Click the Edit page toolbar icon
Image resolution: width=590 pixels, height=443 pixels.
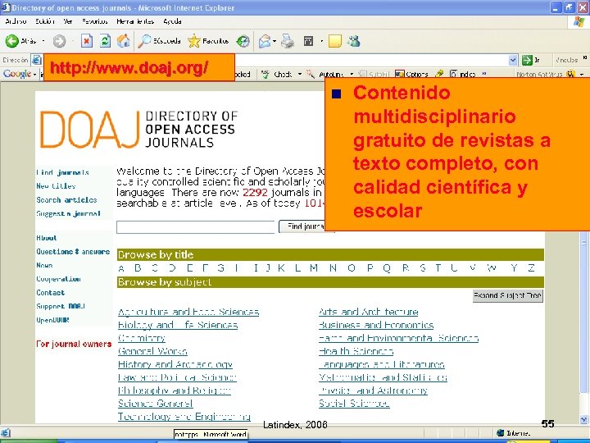pos(308,41)
